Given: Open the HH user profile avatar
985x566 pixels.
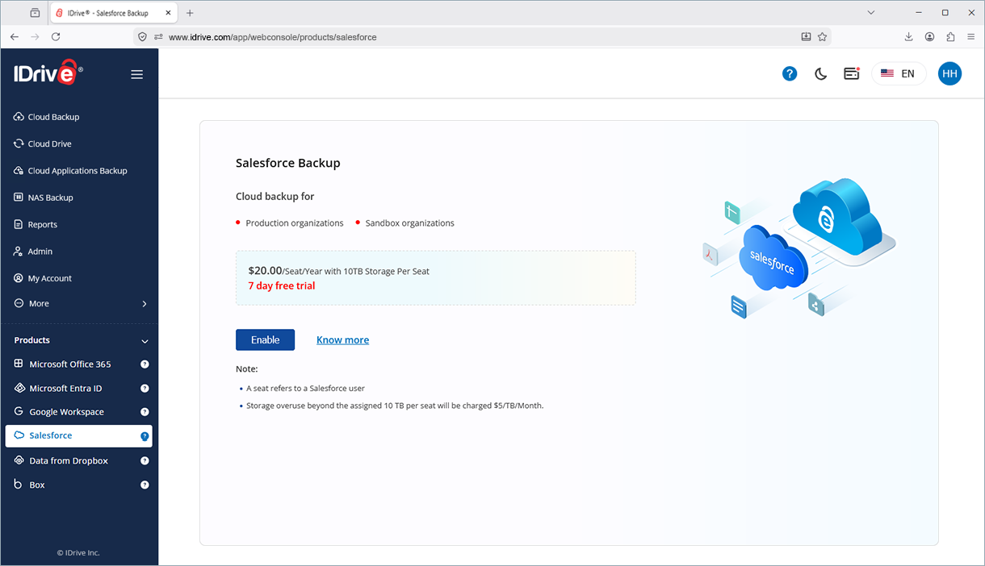Looking at the screenshot, I should [x=949, y=73].
